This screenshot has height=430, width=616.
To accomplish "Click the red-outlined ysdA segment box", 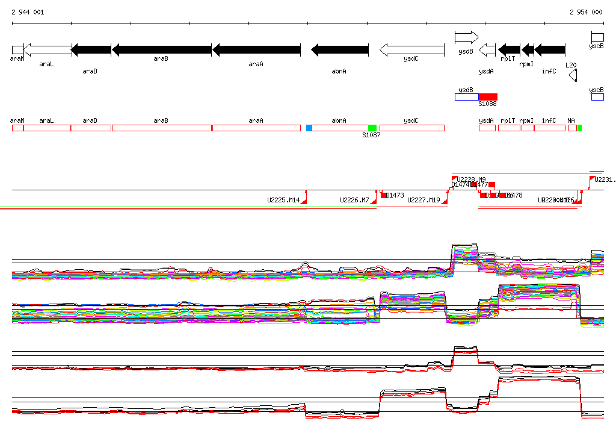I will pyautogui.click(x=487, y=128).
